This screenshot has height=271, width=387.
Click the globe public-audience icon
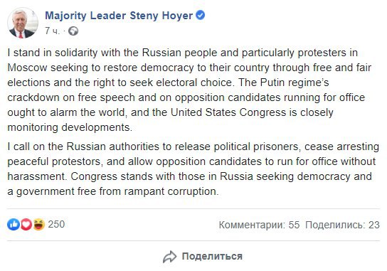point(73,31)
